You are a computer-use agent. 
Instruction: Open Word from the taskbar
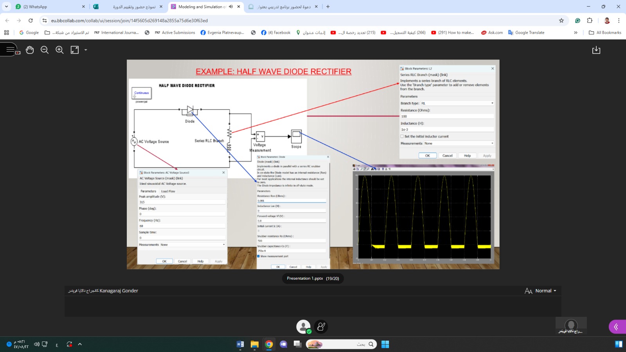(x=240, y=344)
